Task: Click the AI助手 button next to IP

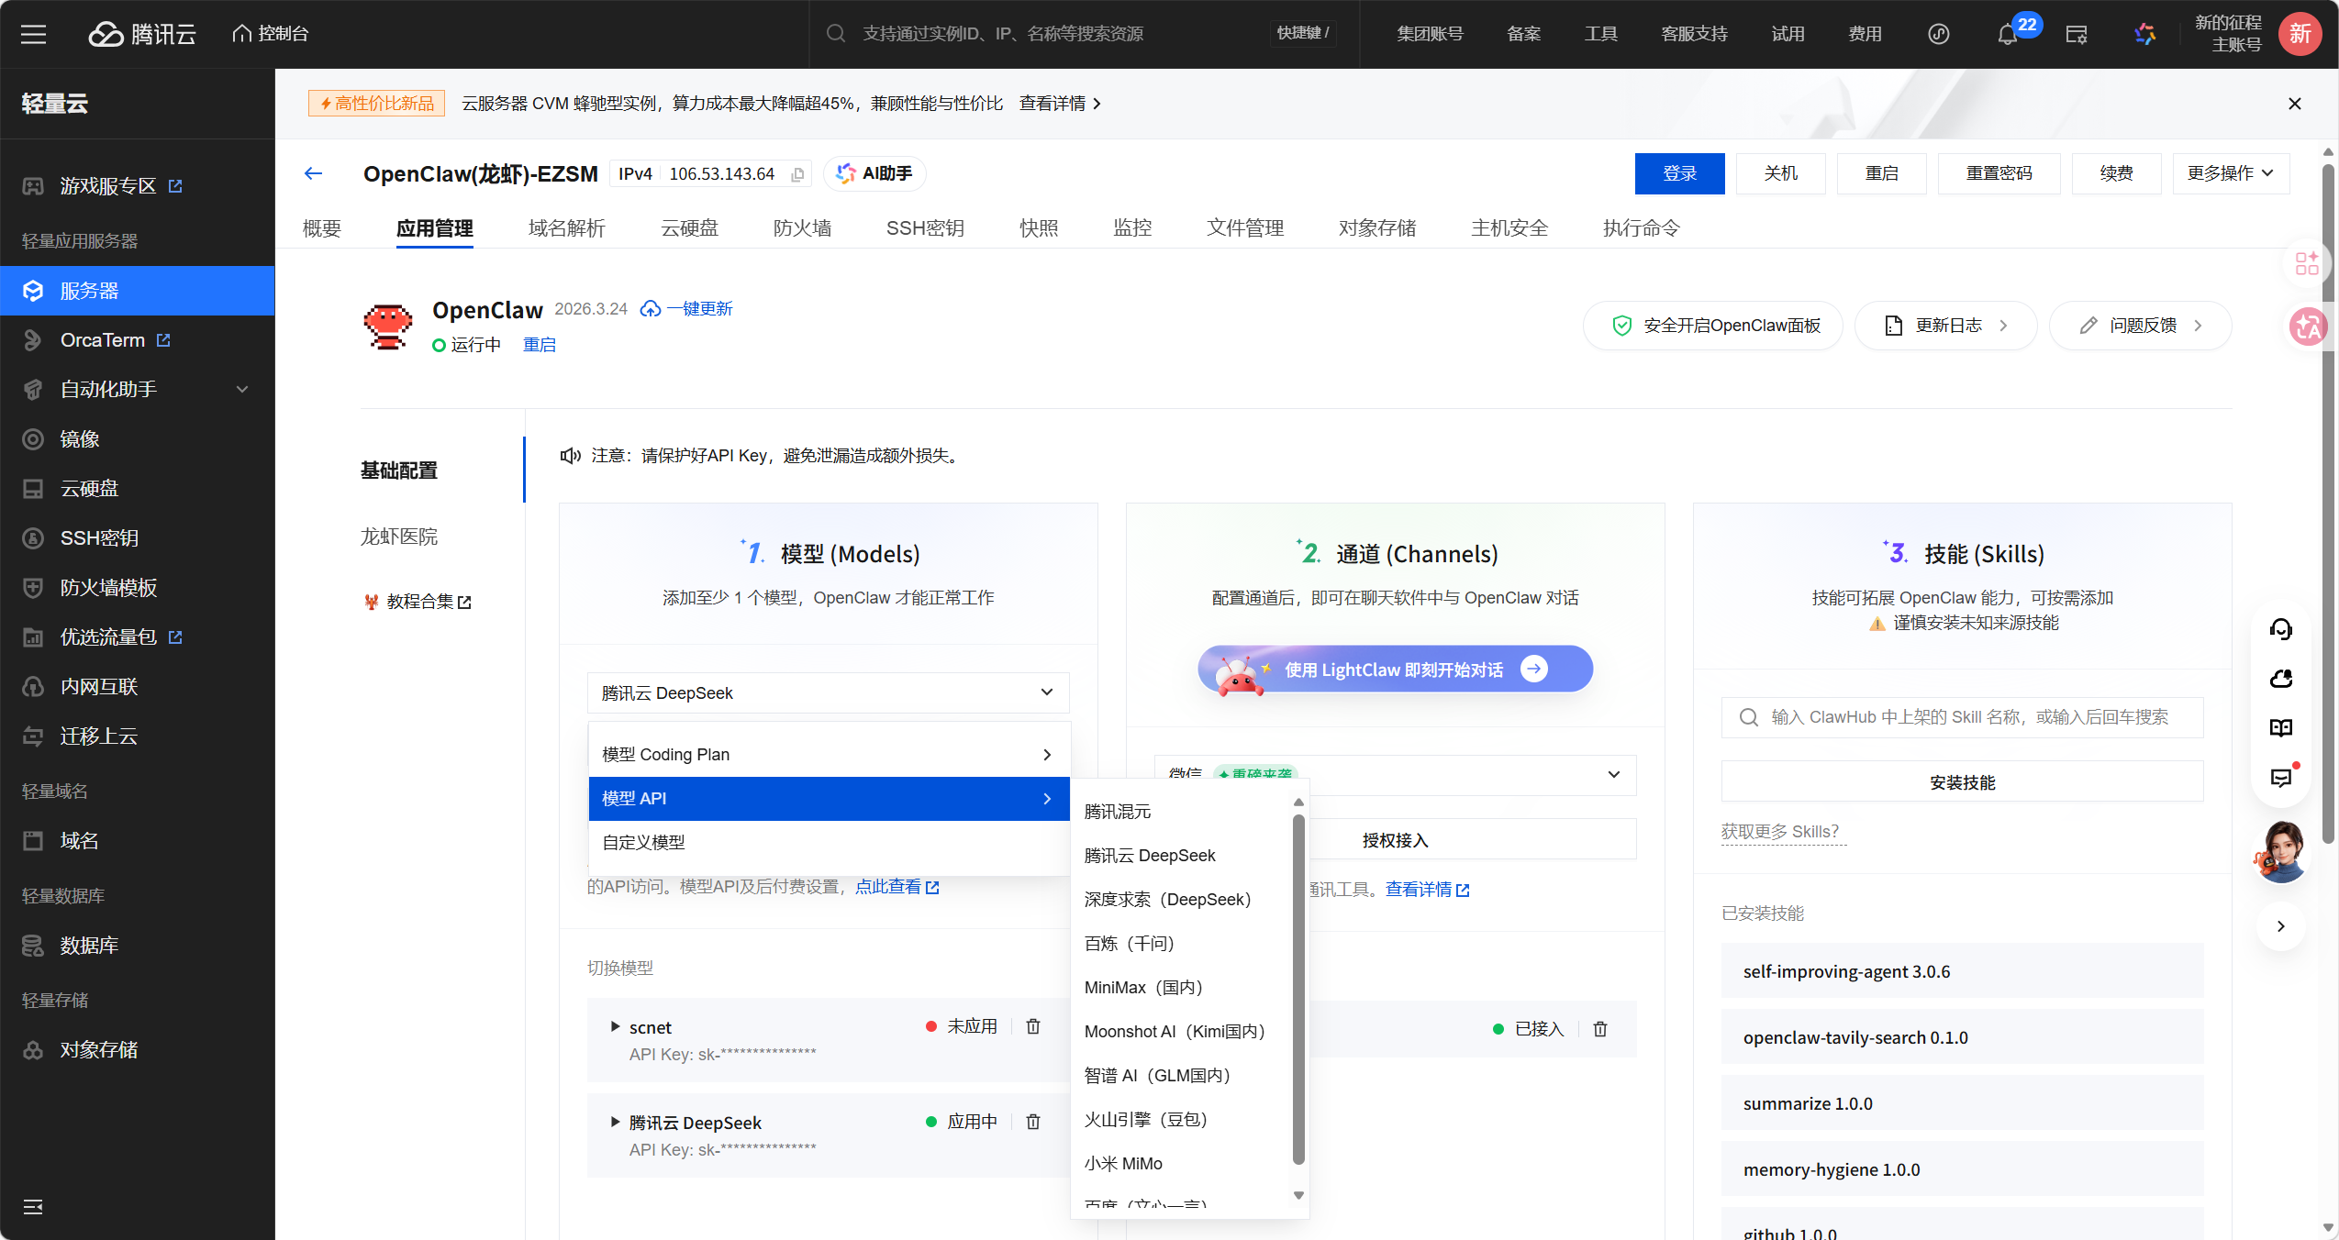Action: (874, 173)
